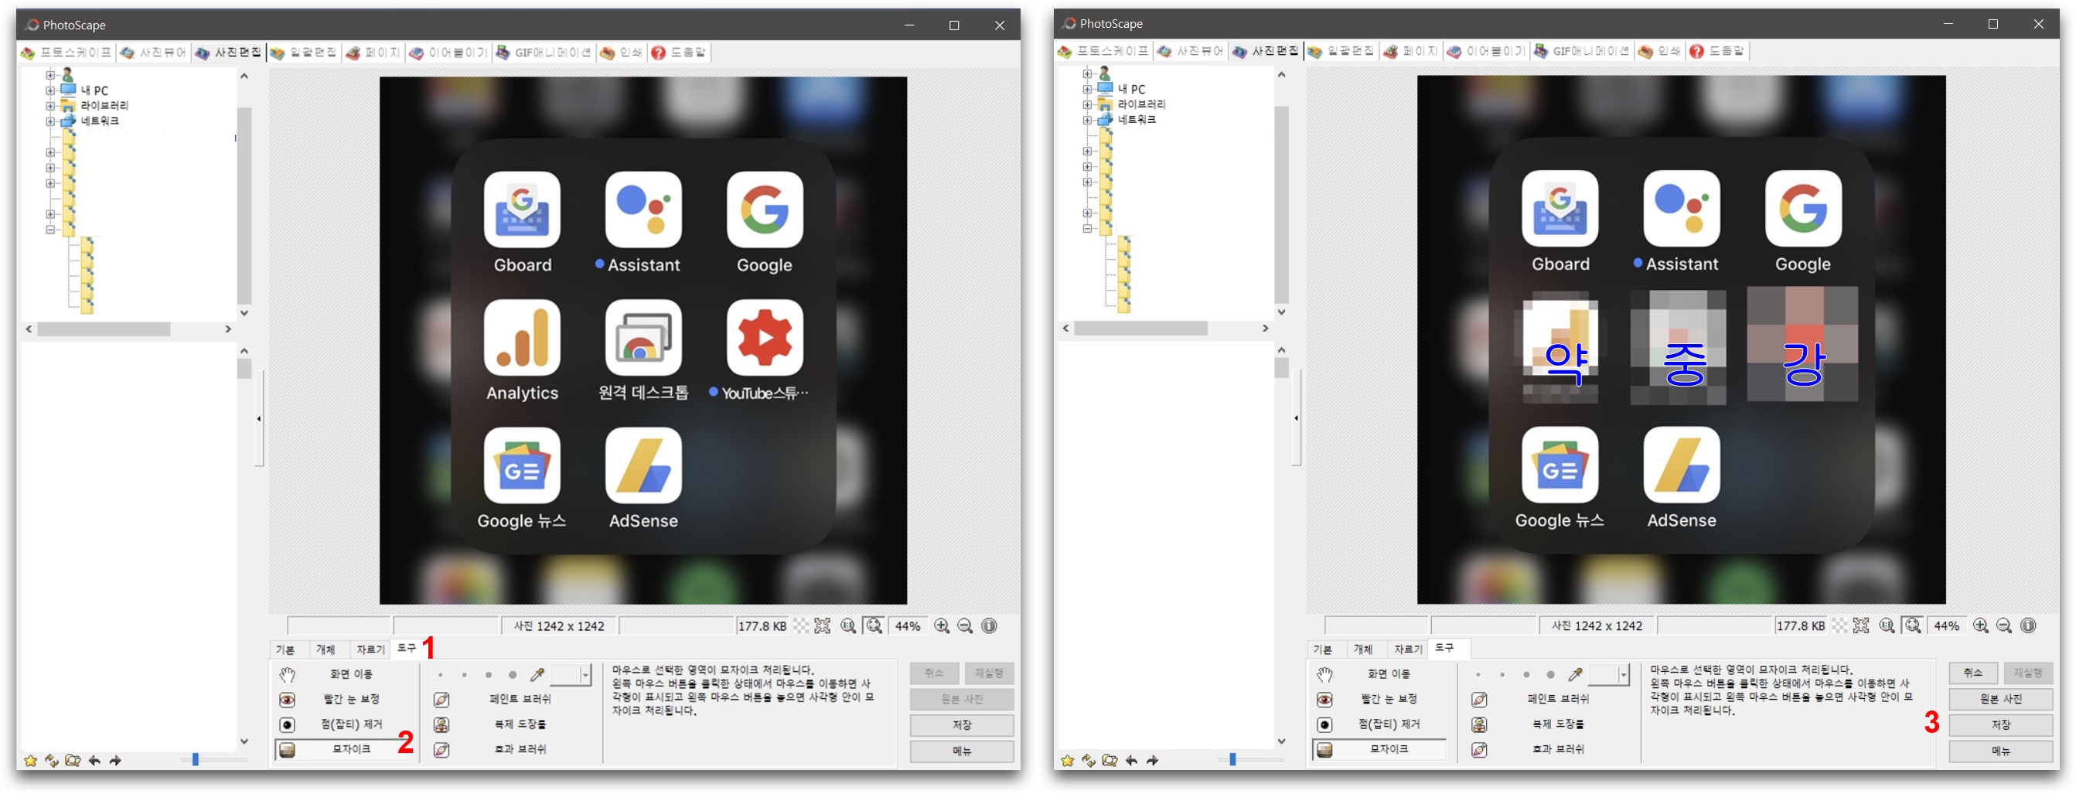Expand 내 PC tree node in left window

point(50,90)
